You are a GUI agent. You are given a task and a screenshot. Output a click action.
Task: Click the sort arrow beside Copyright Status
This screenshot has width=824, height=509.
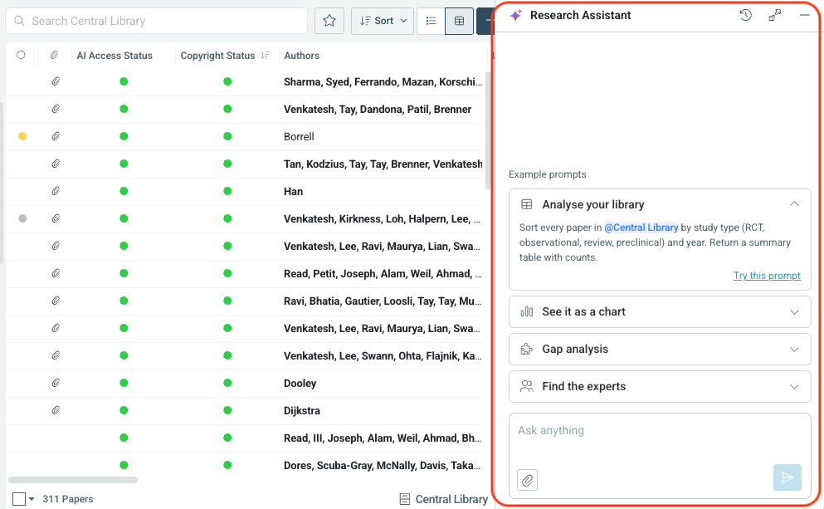[x=266, y=55]
